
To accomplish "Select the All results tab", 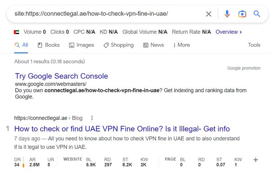I will point(21,45).
